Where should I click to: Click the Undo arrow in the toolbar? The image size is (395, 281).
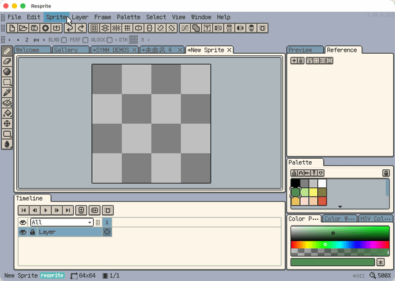point(70,28)
